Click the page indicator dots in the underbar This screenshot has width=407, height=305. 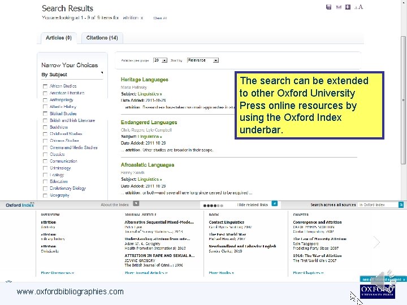213,206
